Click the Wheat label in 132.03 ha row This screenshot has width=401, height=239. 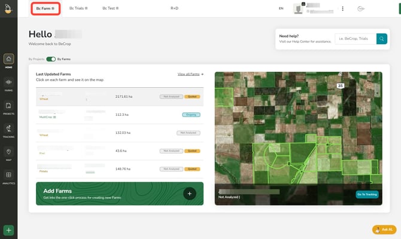44,135
